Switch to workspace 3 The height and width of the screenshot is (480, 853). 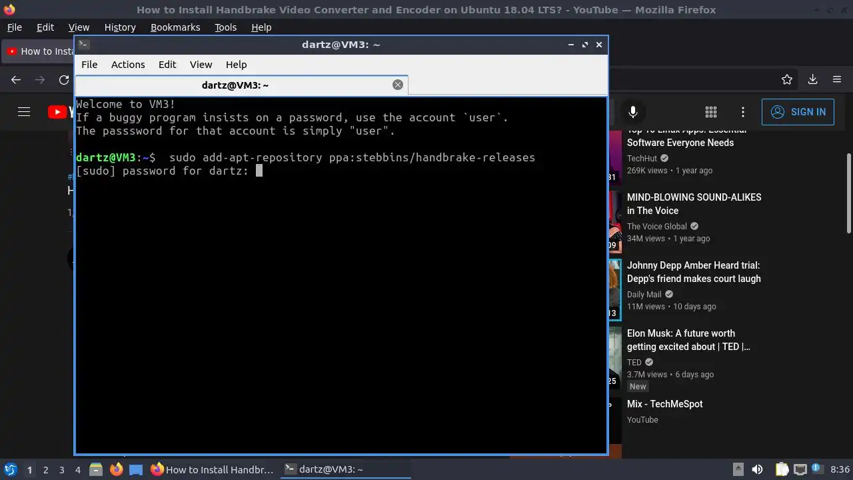click(x=62, y=470)
